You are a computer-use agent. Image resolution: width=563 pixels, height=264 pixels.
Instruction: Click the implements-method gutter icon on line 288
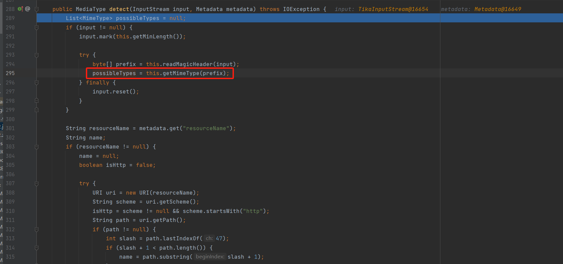coord(20,9)
